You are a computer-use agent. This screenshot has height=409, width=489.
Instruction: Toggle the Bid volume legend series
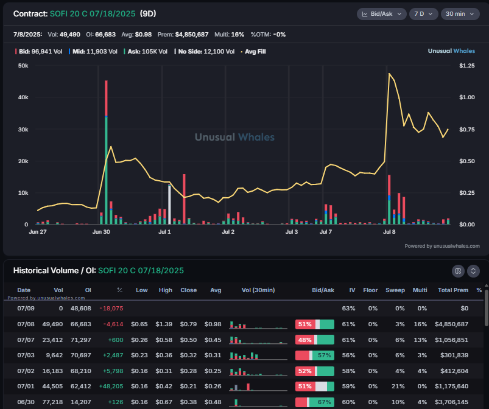[39, 52]
